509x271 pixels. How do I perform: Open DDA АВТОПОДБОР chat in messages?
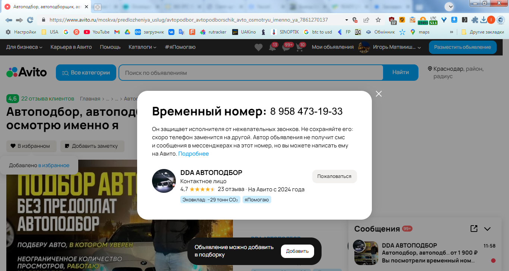coord(425,253)
